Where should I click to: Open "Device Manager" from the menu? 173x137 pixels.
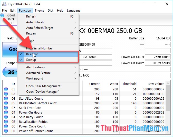point(48,92)
